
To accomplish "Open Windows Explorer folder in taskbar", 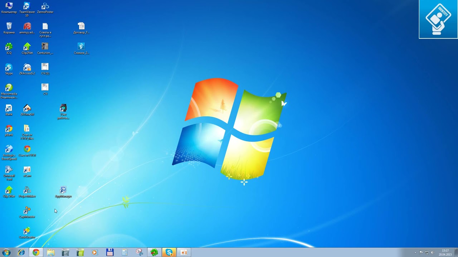I will (51, 252).
